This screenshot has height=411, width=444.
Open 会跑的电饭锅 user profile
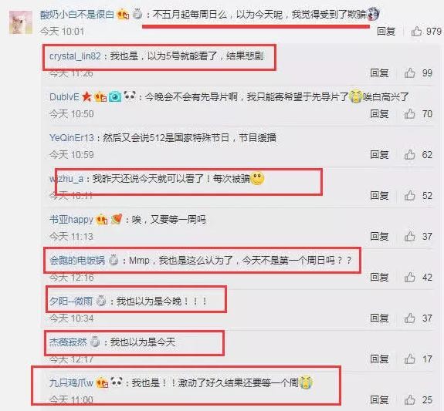point(77,260)
